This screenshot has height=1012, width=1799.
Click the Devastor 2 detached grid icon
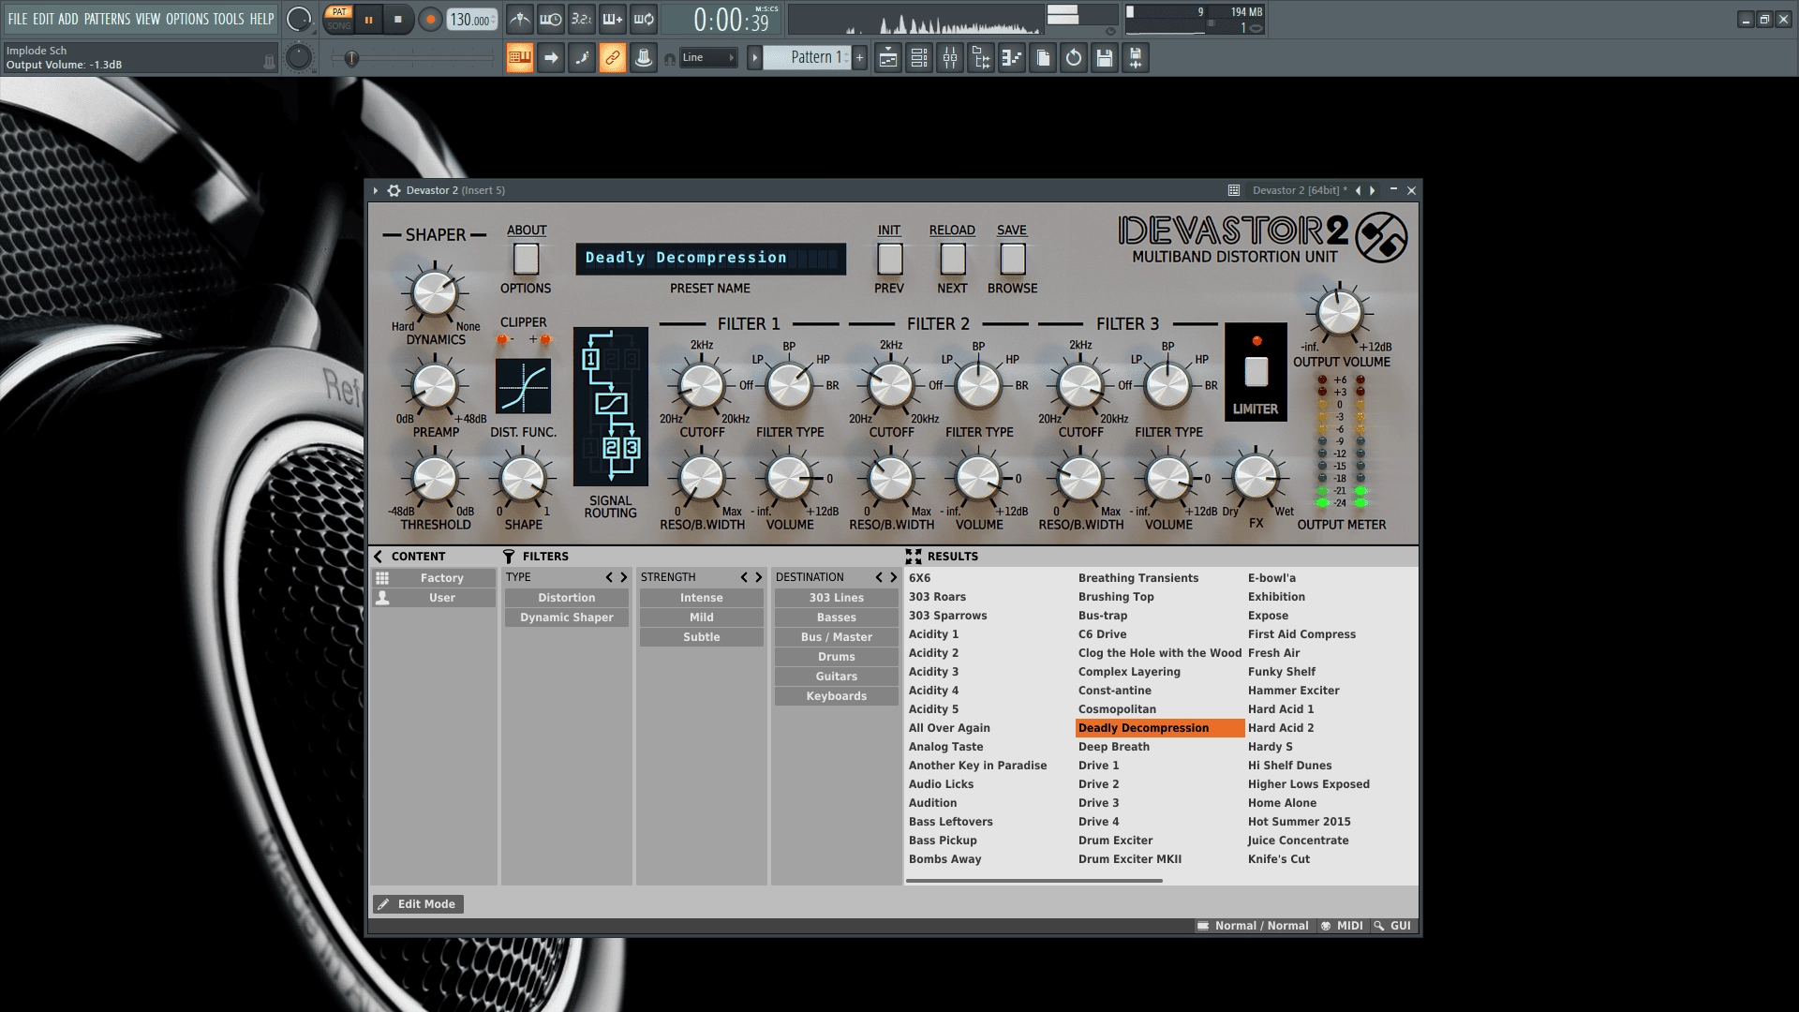(x=1234, y=190)
